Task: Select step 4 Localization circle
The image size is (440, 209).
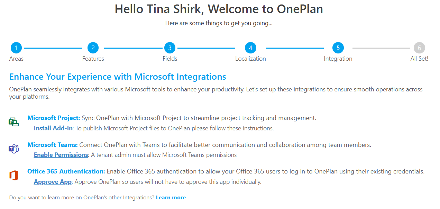Action: 250,48
